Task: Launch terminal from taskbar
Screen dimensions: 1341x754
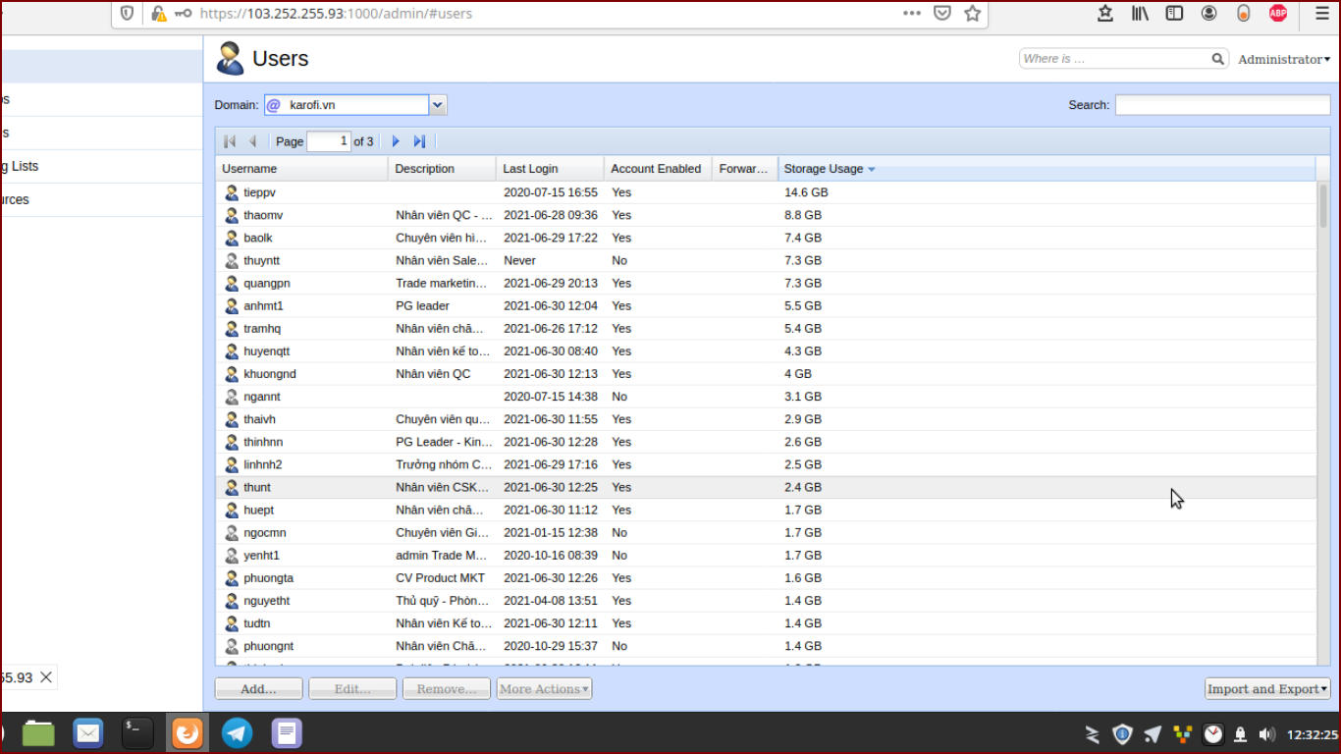Action: (137, 732)
